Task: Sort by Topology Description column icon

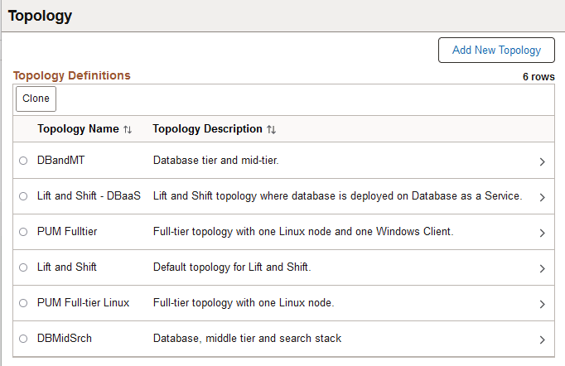Action: click(271, 130)
